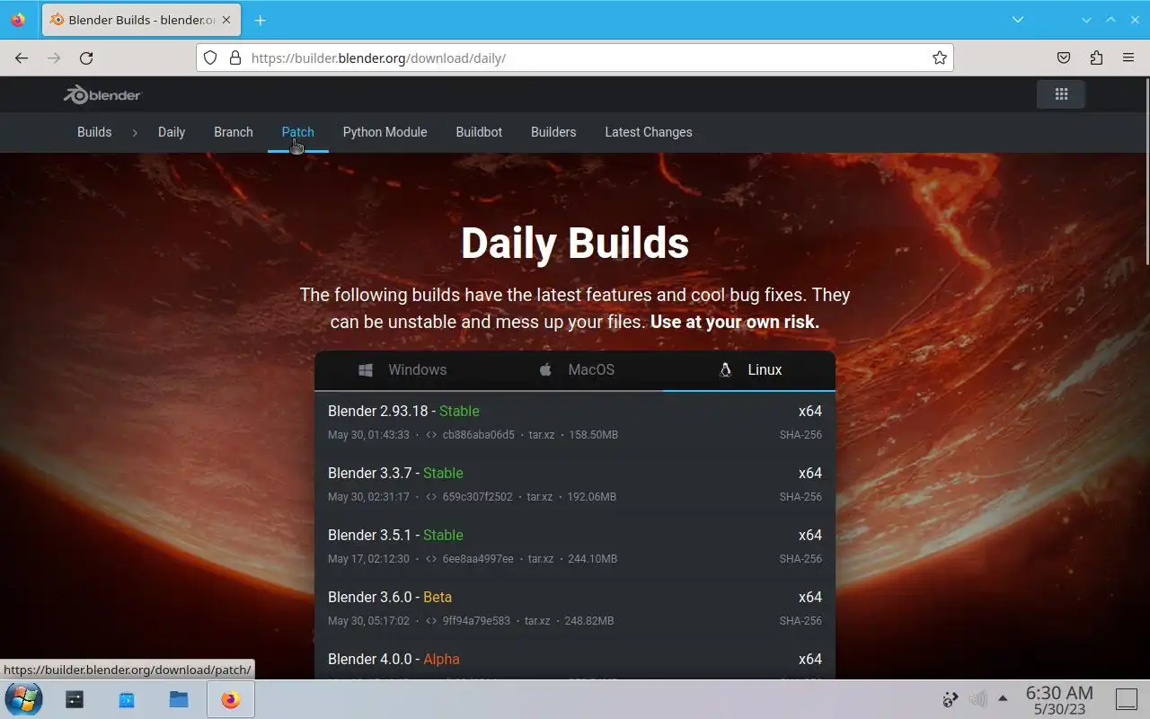The height and width of the screenshot is (719, 1150).
Task: Open the Patch nav item
Action: (298, 132)
